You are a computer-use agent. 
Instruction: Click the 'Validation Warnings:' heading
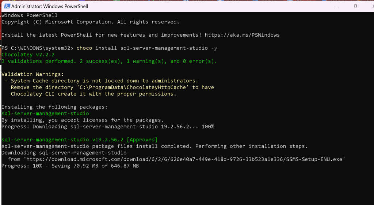click(33, 74)
